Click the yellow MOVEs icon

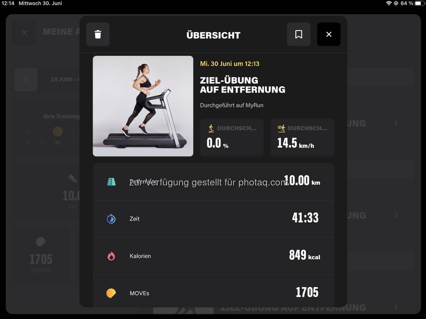click(x=111, y=293)
